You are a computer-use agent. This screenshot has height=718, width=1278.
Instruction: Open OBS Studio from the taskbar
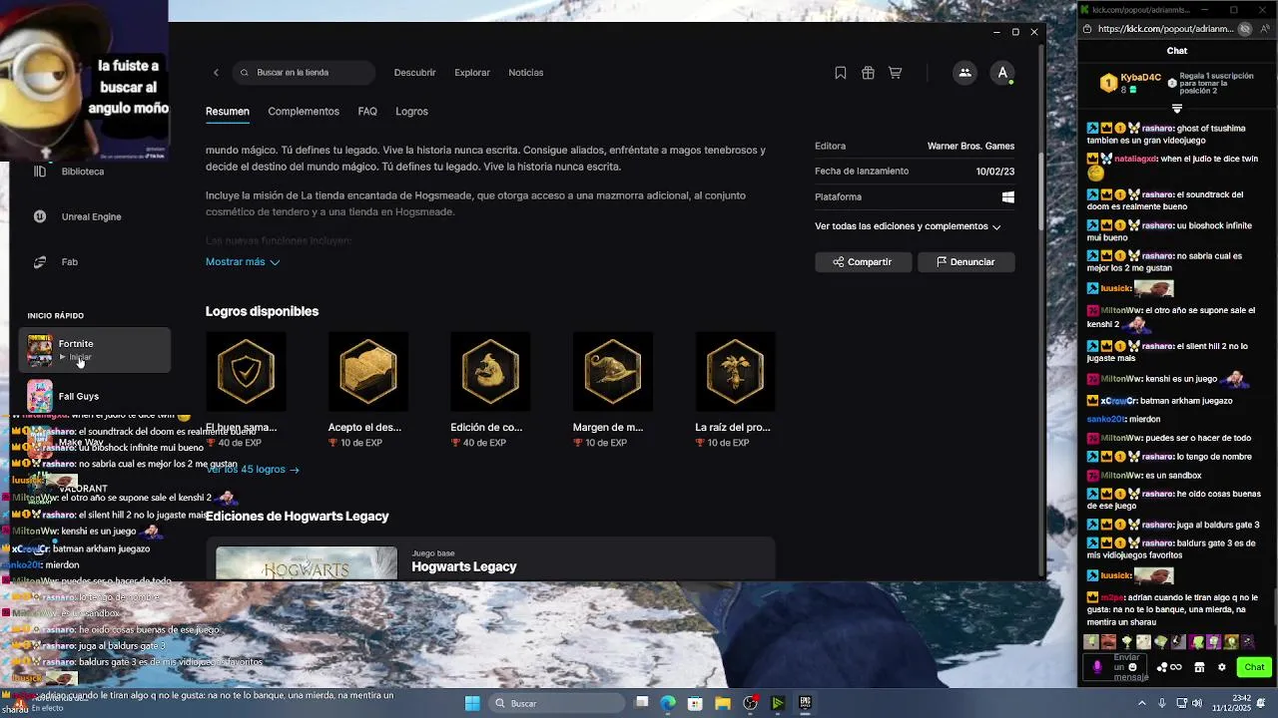[750, 703]
